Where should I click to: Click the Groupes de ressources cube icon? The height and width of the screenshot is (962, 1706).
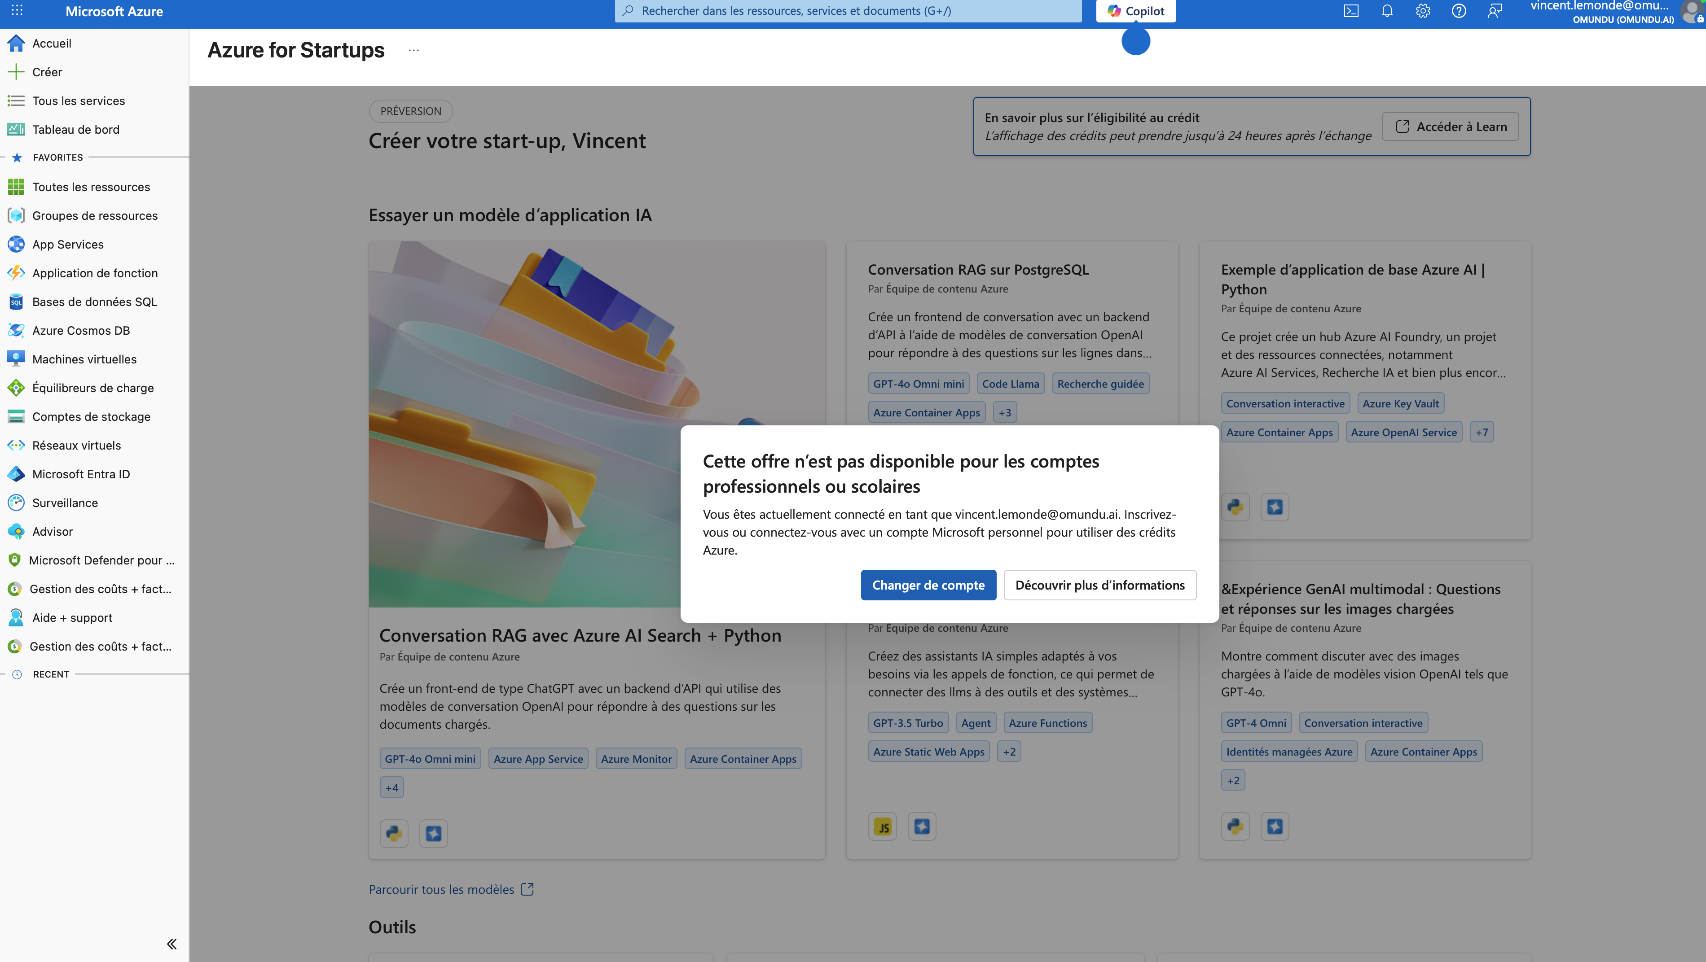(16, 215)
